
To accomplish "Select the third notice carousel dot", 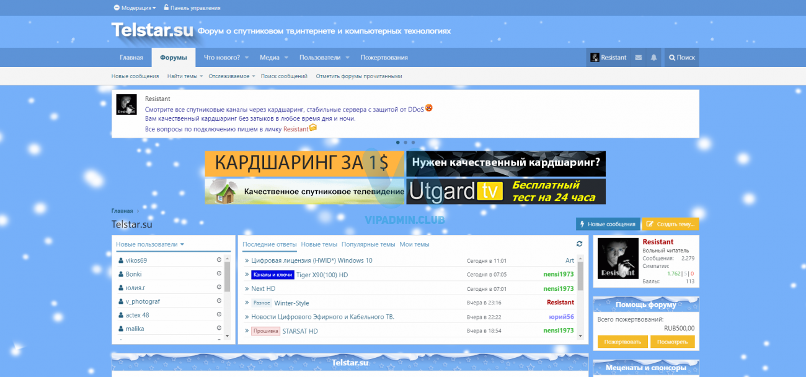I will click(x=413, y=142).
